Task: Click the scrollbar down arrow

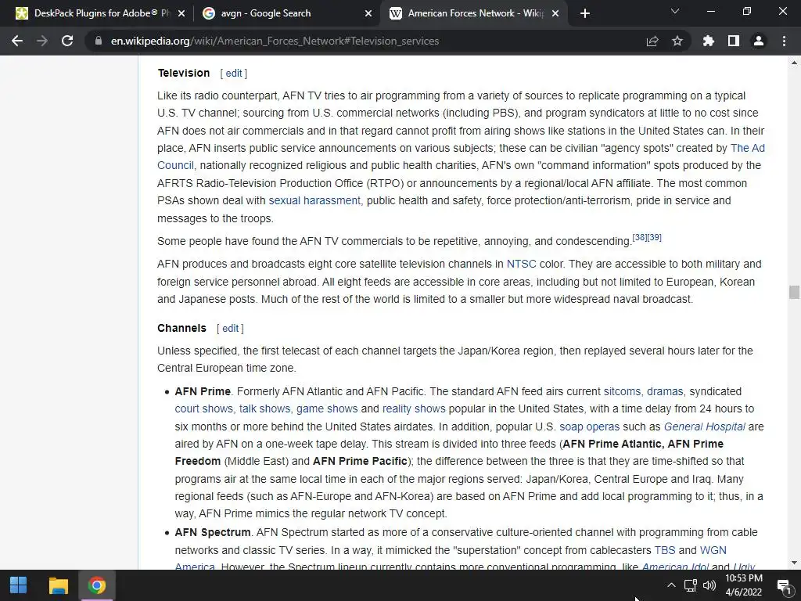Action: coord(794,563)
